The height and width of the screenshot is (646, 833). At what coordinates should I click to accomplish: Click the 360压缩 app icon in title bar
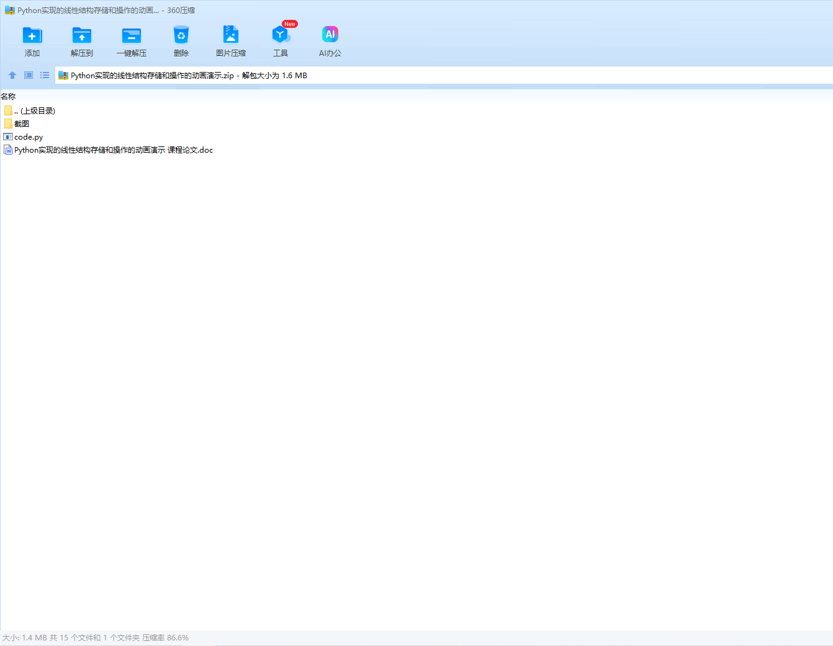[x=9, y=11]
